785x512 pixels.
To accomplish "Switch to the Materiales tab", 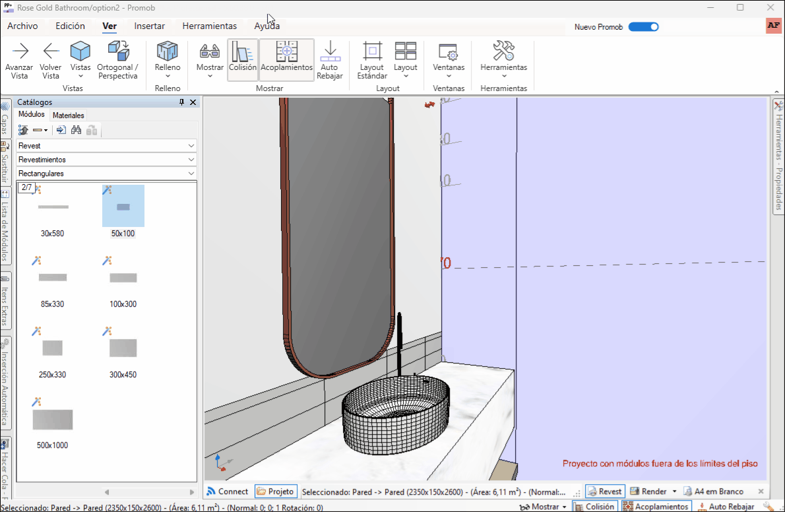I will [x=68, y=115].
